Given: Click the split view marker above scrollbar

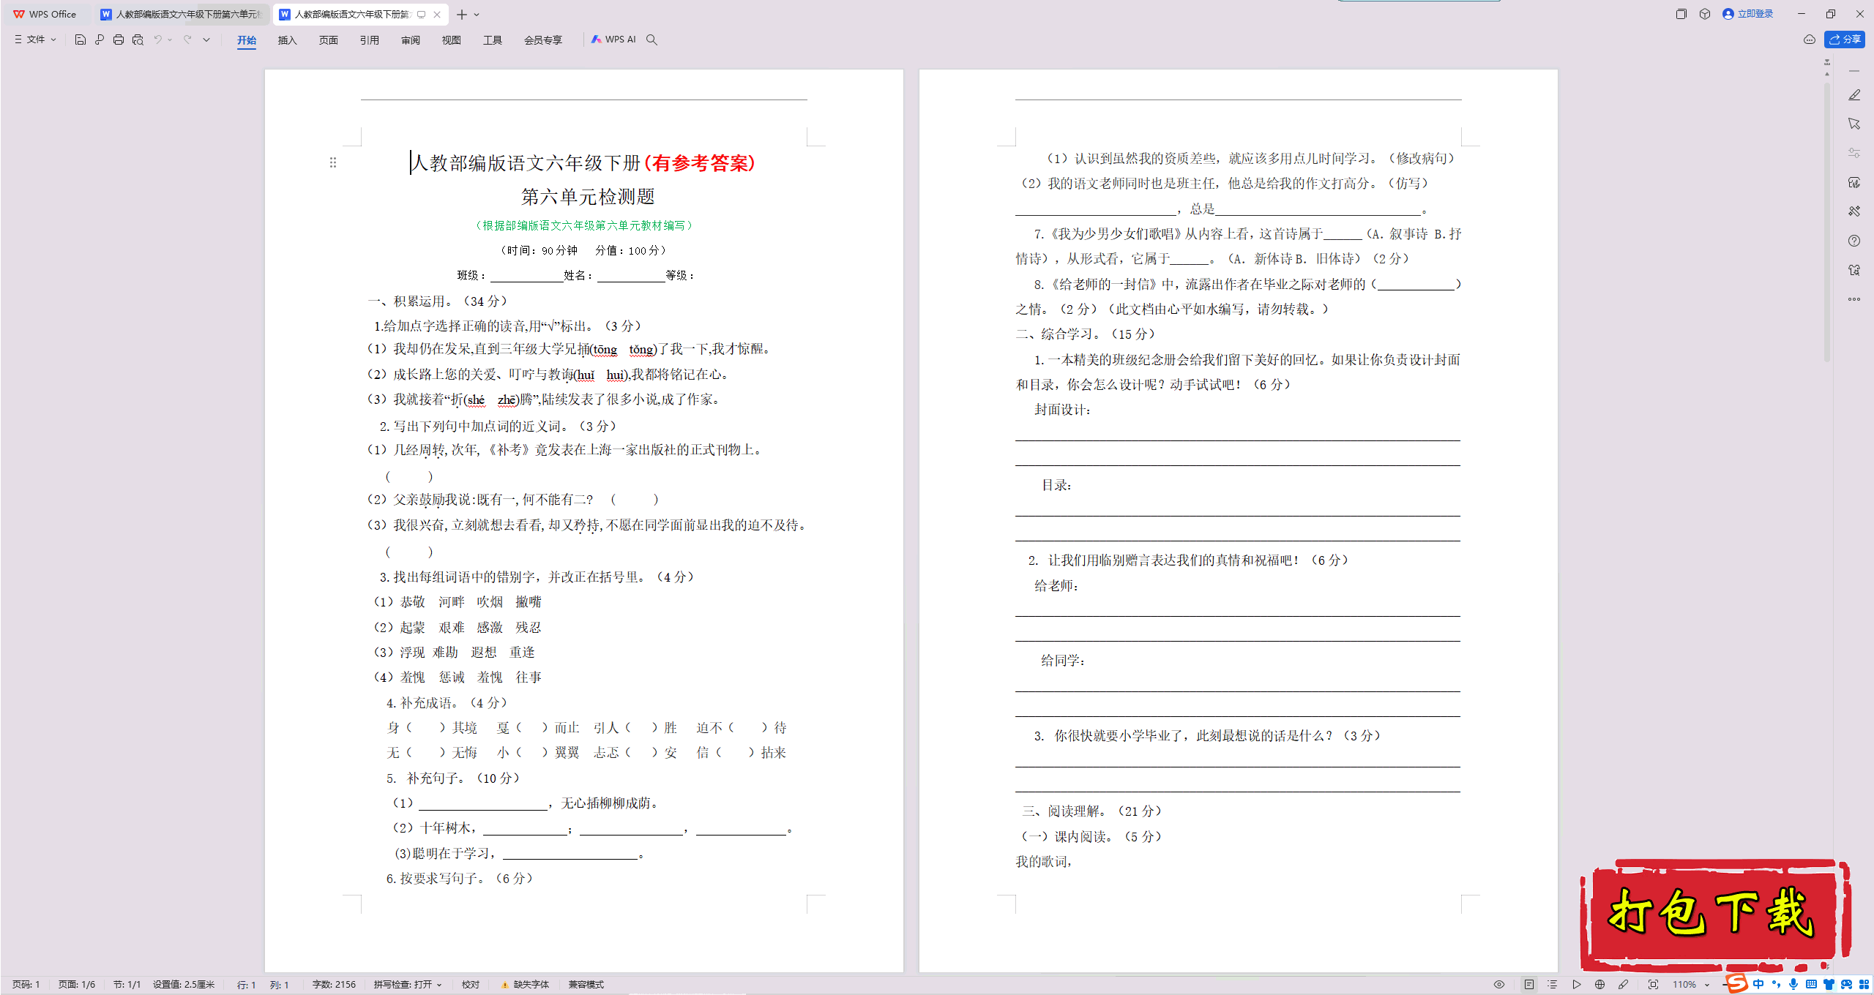Looking at the screenshot, I should pyautogui.click(x=1827, y=62).
